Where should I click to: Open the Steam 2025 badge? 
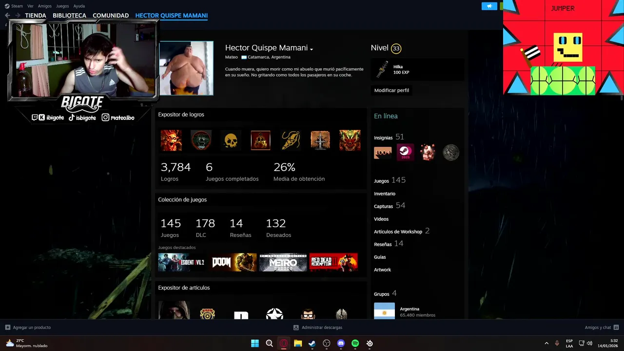tap(405, 153)
